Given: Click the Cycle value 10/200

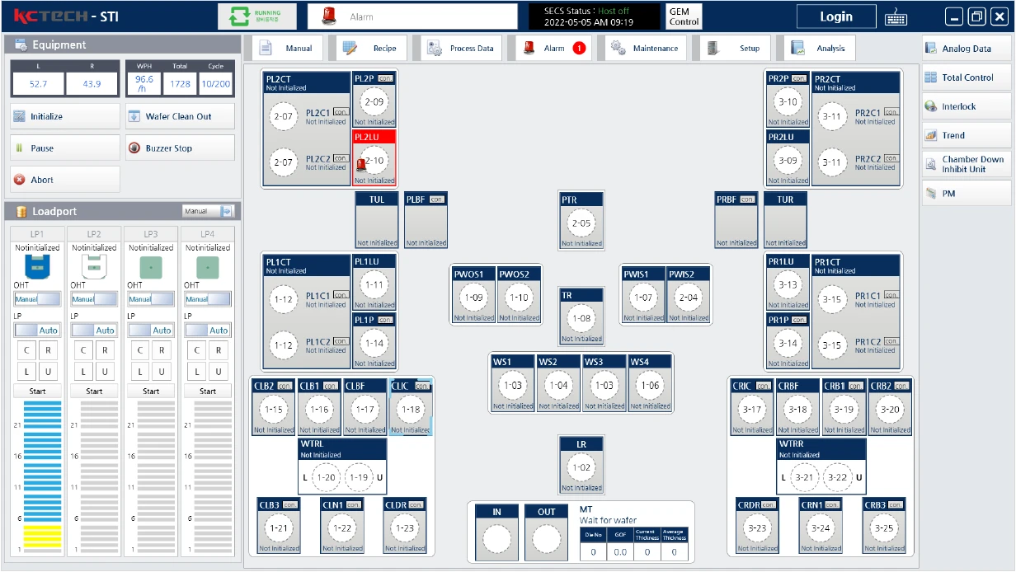Looking at the screenshot, I should tap(216, 84).
